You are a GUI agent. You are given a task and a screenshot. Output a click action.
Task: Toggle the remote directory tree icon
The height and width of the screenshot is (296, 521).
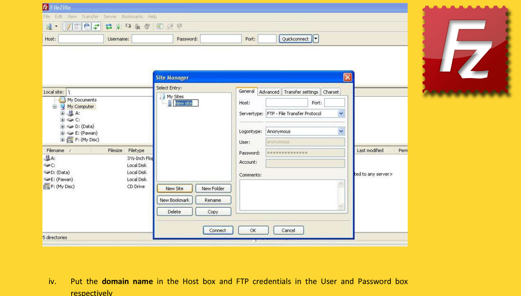pos(87,27)
